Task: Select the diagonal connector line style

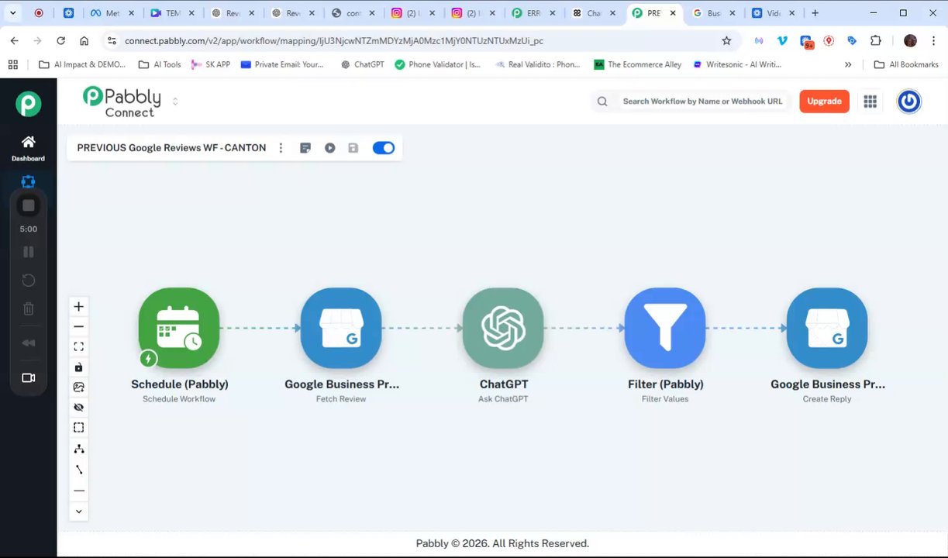Action: (x=78, y=469)
